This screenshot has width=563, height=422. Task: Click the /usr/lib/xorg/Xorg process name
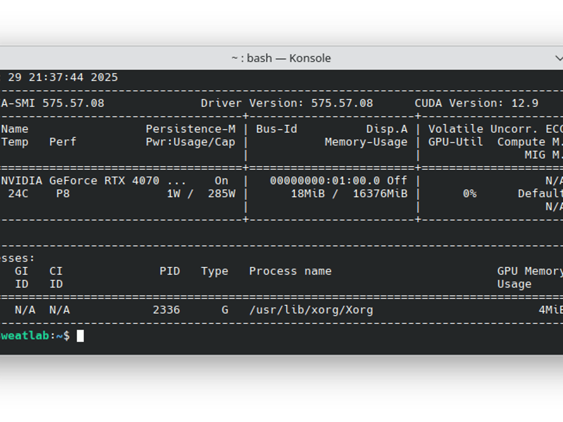coord(311,310)
